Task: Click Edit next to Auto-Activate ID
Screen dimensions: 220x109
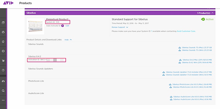Action: click(x=67, y=26)
